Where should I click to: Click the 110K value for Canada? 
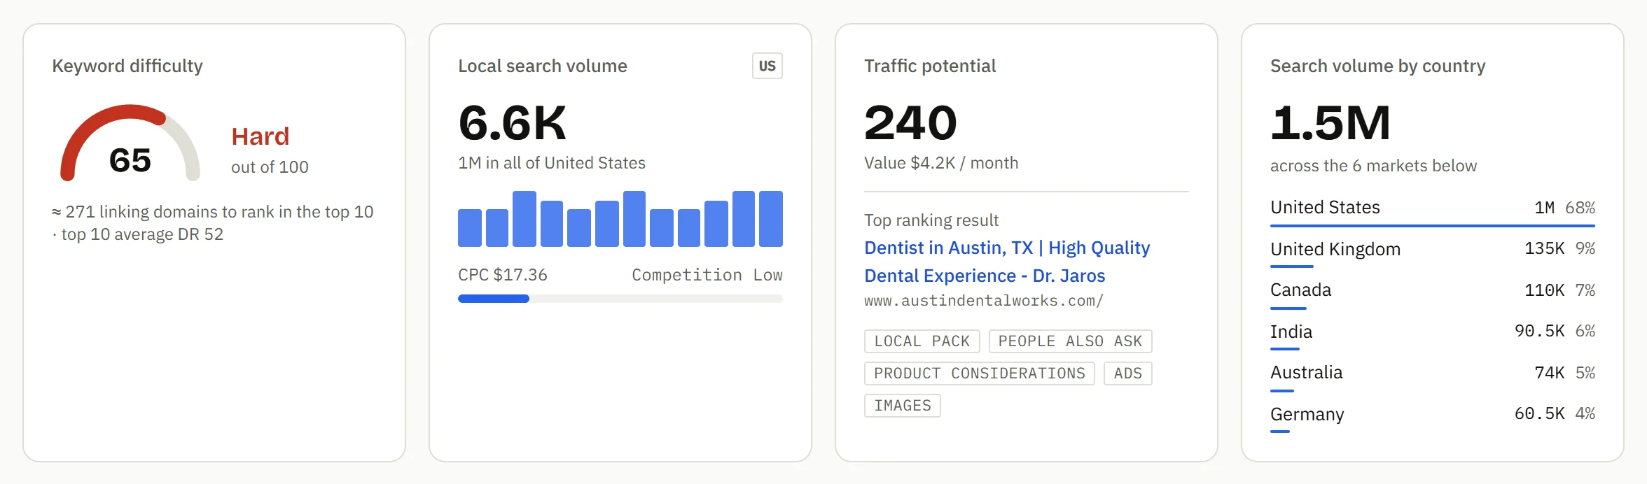(x=1544, y=290)
